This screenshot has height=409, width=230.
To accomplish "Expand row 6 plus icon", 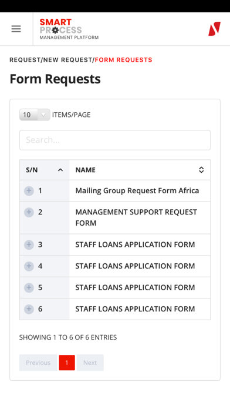I will pos(29,309).
